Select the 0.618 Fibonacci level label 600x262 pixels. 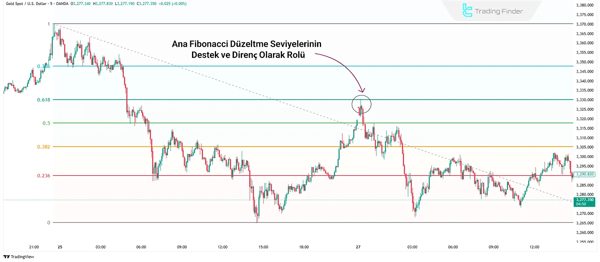point(43,100)
